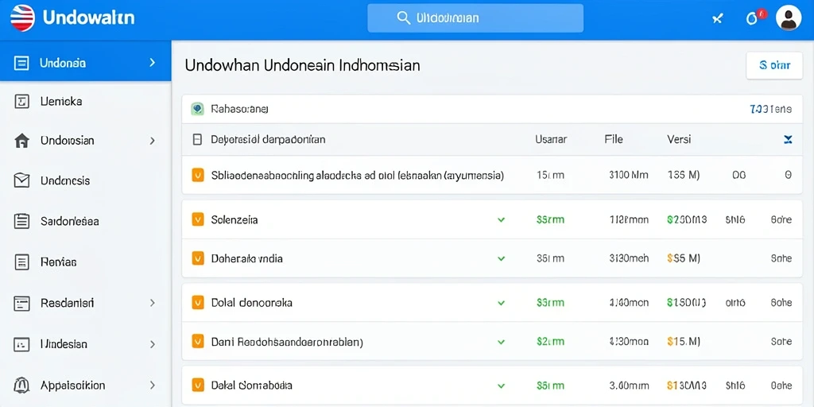Toggle checkbox for Dolal denooraka row
The height and width of the screenshot is (407, 814).
(197, 302)
